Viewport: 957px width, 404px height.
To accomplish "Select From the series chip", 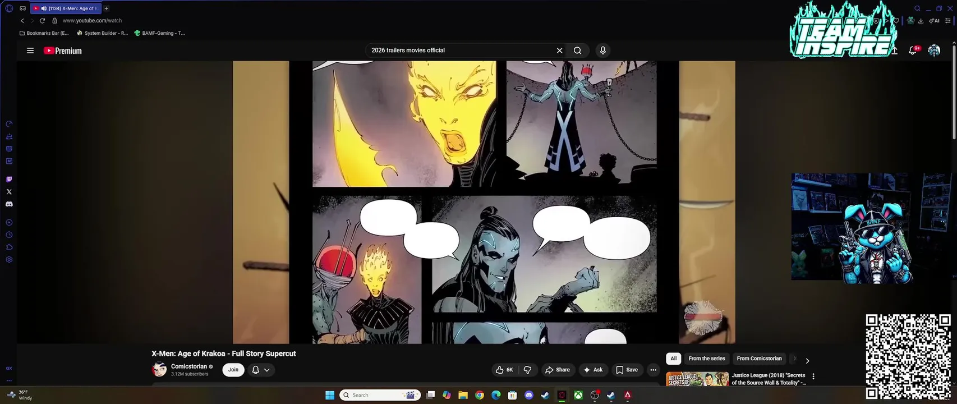I will tap(707, 359).
